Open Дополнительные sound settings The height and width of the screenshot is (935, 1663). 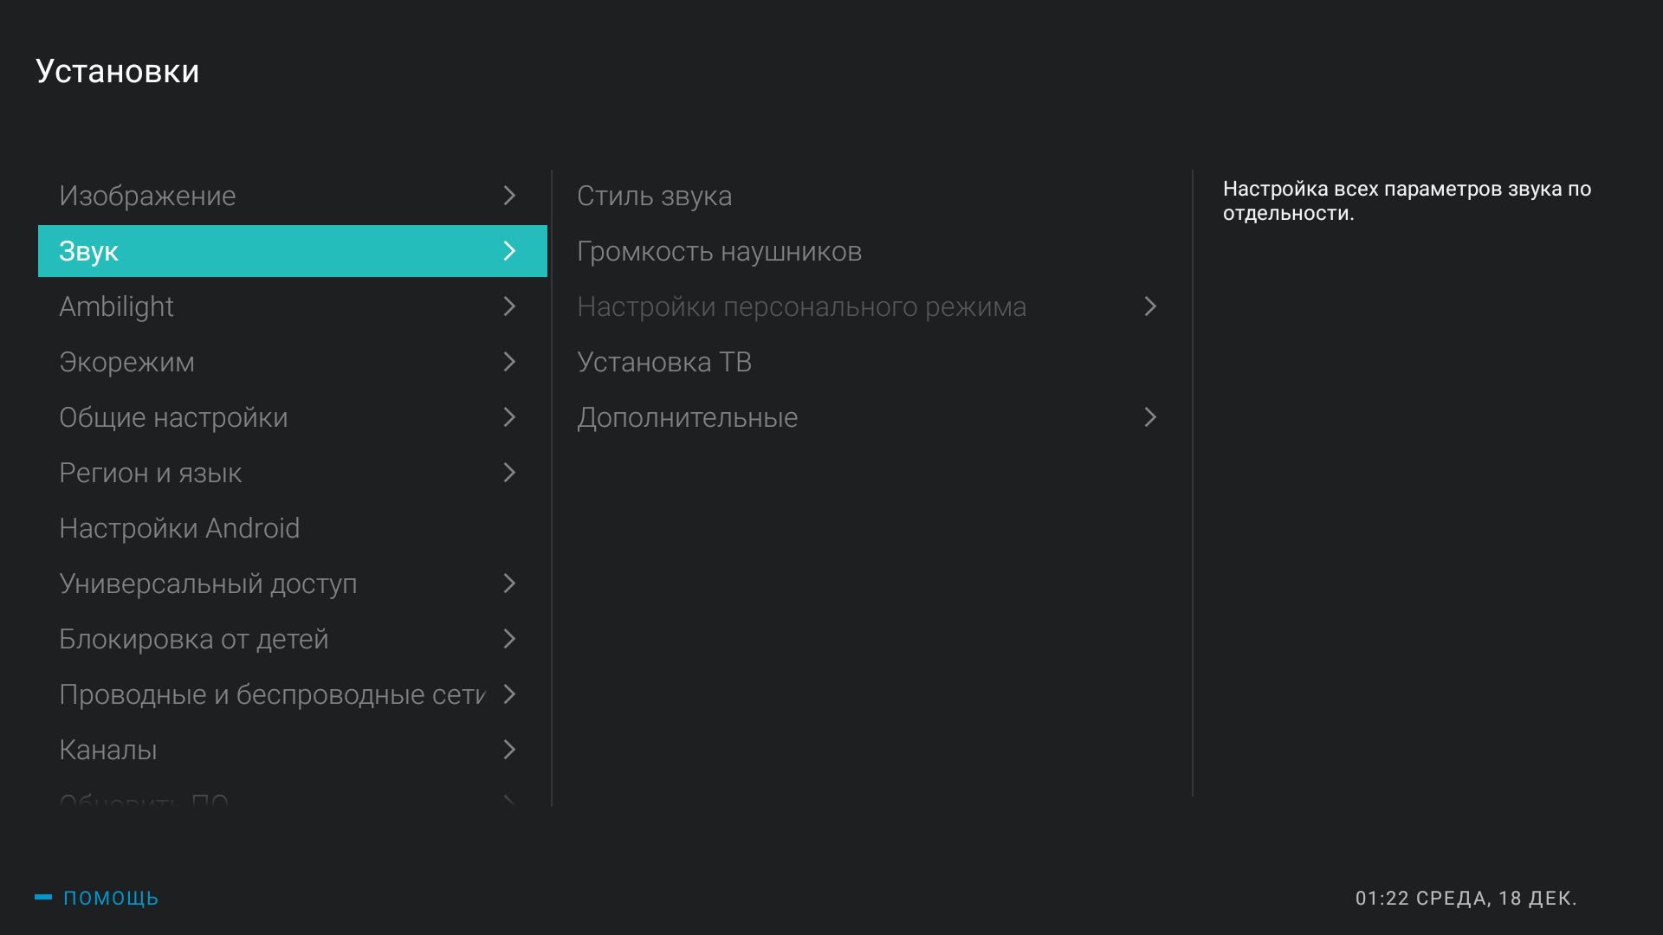pyautogui.click(x=871, y=417)
